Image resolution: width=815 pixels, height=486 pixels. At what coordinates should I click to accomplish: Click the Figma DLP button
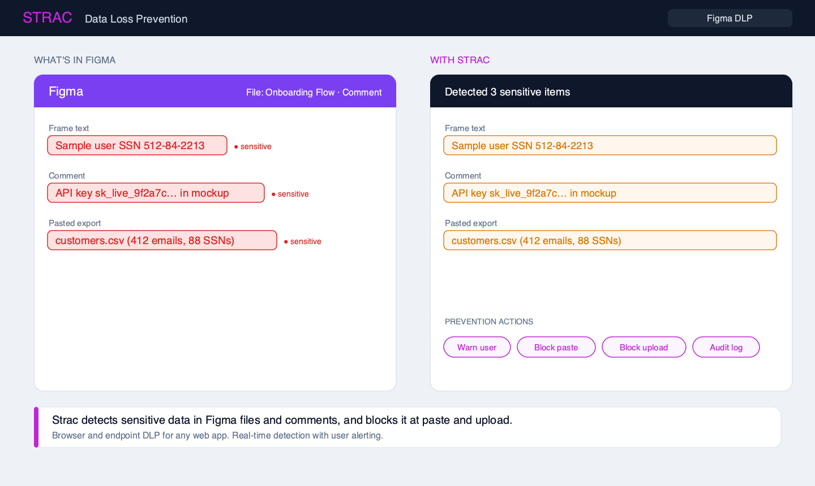point(730,18)
